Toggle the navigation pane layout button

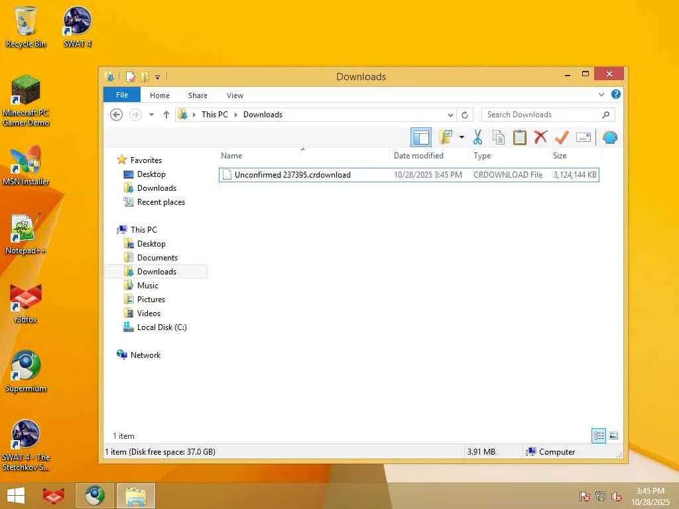click(420, 138)
